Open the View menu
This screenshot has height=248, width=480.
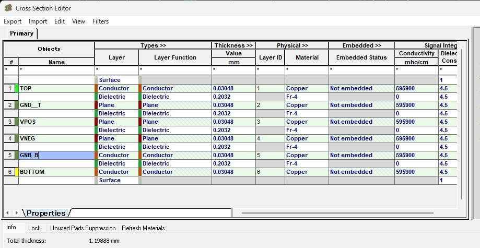[x=78, y=21]
